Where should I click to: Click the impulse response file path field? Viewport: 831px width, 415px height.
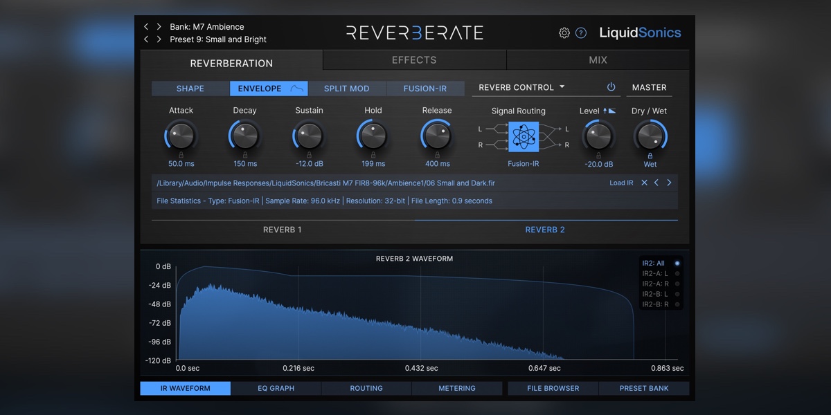pos(379,183)
